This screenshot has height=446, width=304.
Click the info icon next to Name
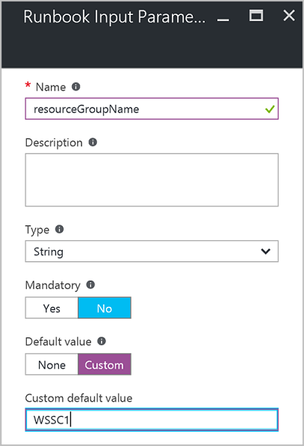click(x=75, y=87)
